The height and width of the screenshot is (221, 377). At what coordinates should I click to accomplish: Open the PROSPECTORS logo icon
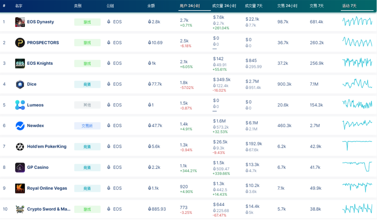point(20,43)
